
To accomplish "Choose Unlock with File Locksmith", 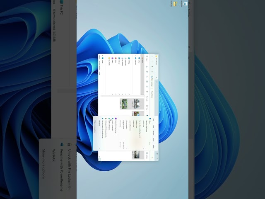I will tap(106, 133).
